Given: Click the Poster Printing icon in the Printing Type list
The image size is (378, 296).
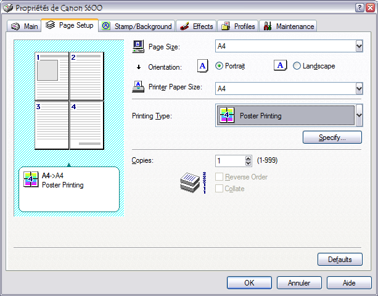Looking at the screenshot, I should pos(226,115).
